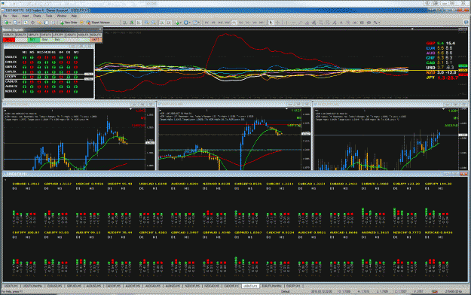The height and width of the screenshot is (295, 471).
Task: Switch chart to bar chart type
Action: click(124, 23)
